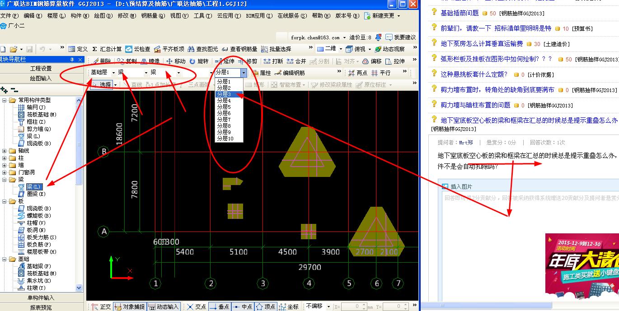Open the BIM应用(I) menu
The width and height of the screenshot is (619, 311).
(259, 15)
